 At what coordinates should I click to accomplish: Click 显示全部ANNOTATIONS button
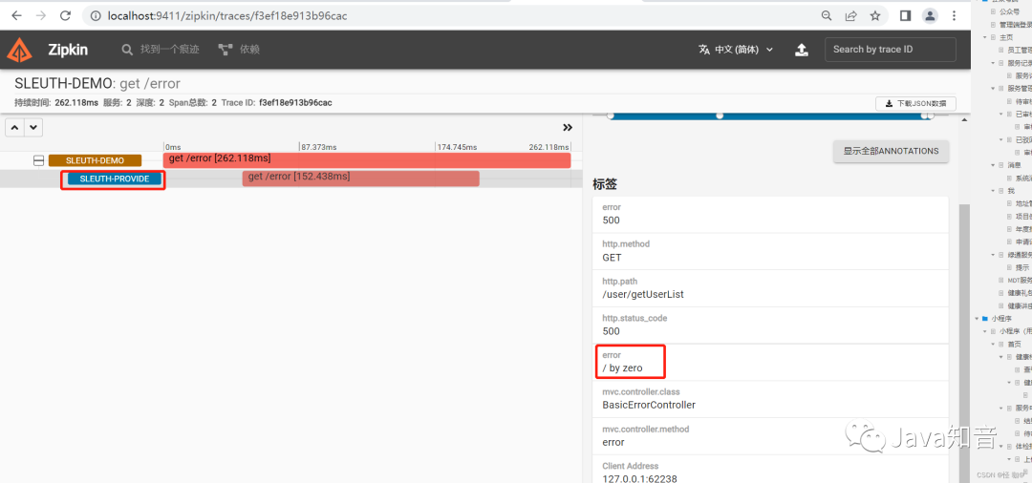[891, 151]
